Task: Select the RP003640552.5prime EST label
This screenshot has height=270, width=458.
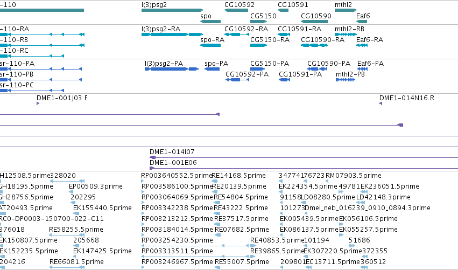Action: [x=177, y=176]
